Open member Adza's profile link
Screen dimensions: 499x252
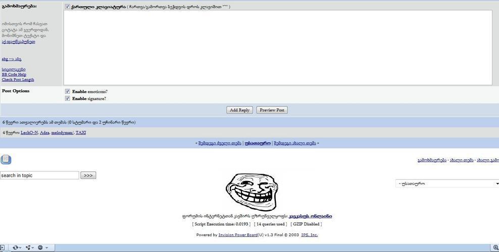(x=44, y=133)
